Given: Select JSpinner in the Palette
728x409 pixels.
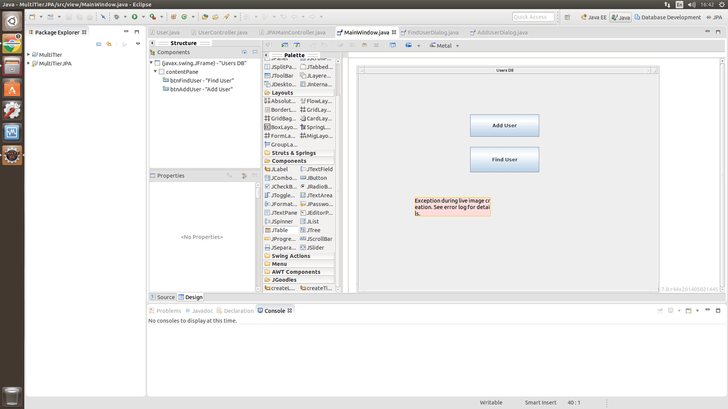Looking at the screenshot, I should point(280,222).
